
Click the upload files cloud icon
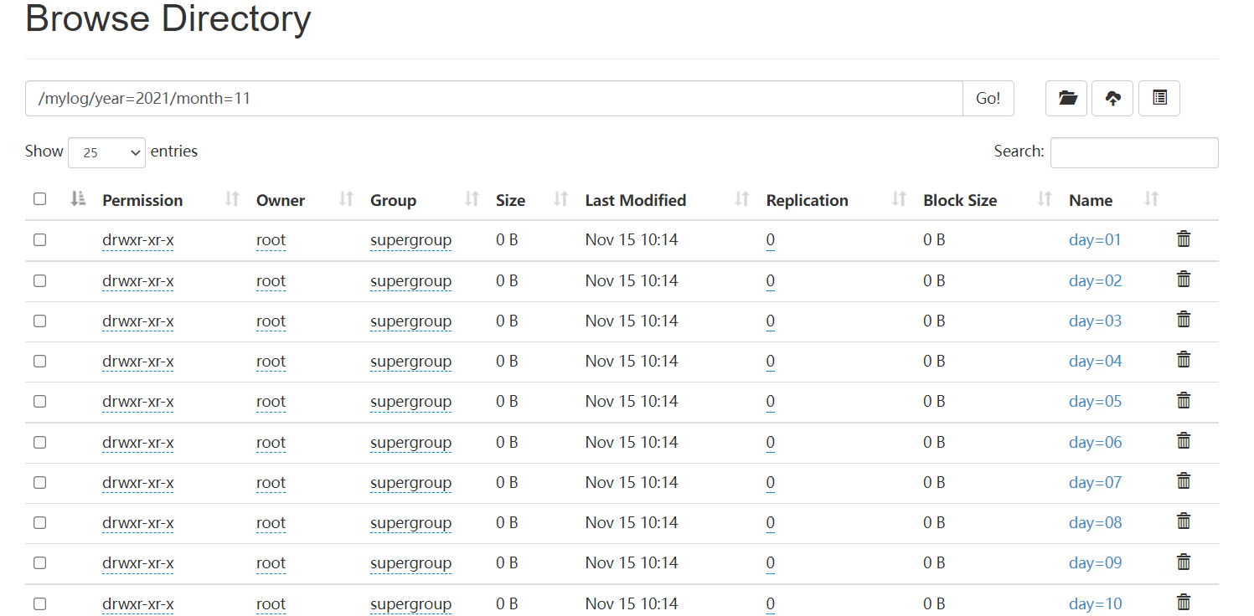[1112, 98]
